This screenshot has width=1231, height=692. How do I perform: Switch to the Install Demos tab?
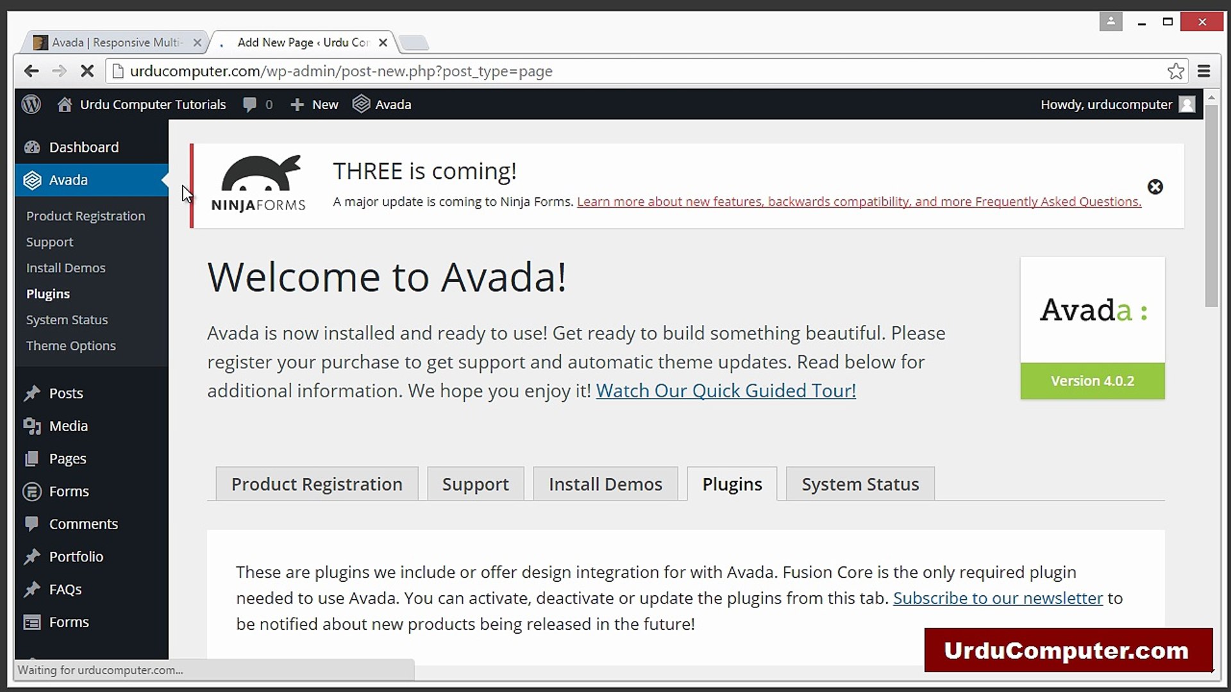(605, 484)
